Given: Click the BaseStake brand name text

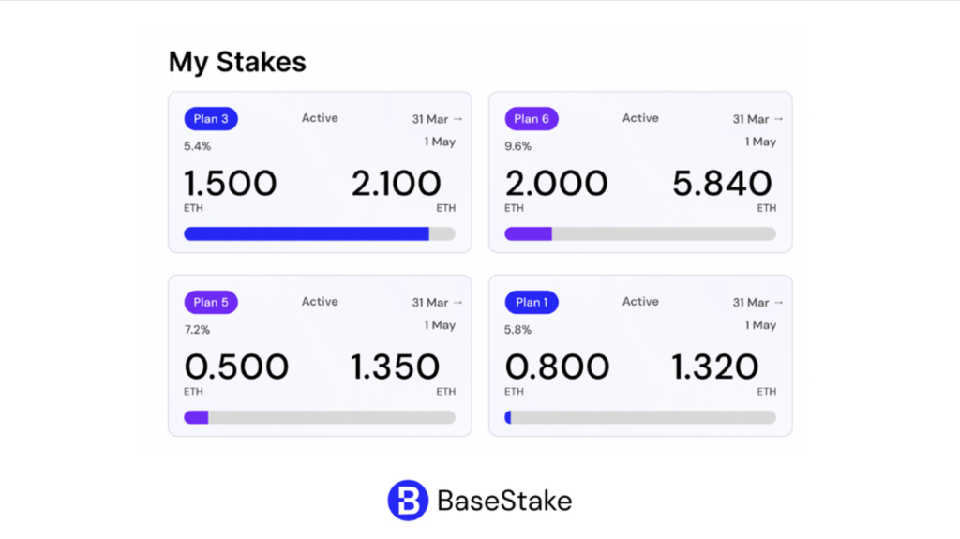Looking at the screenshot, I should (504, 501).
